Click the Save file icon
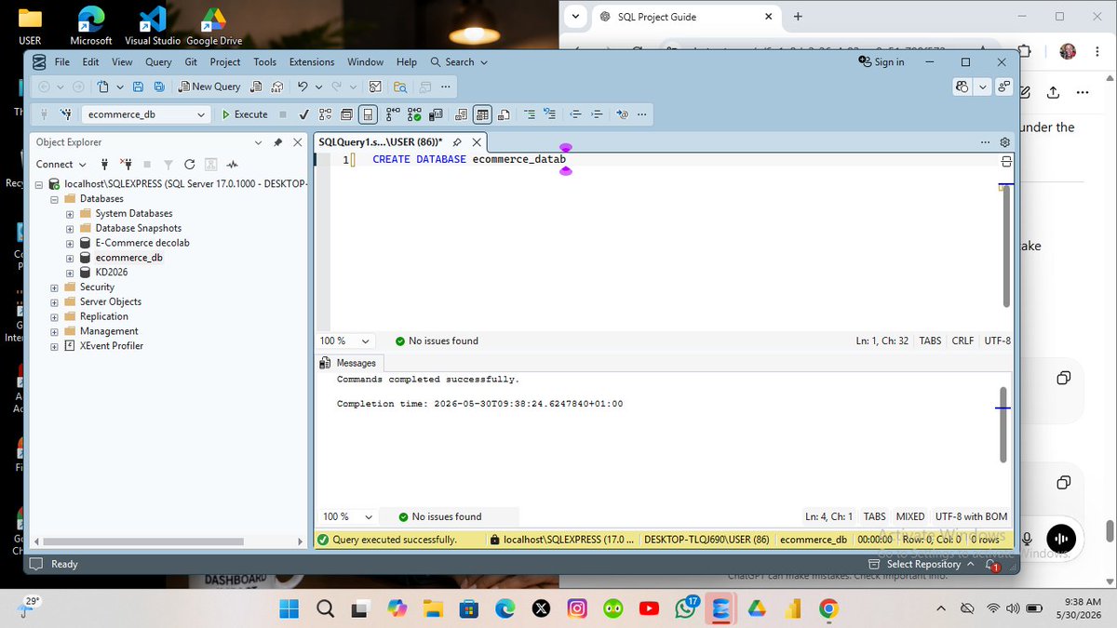 coord(138,87)
